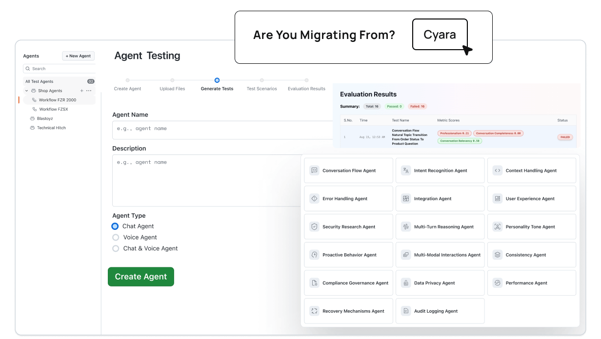Click the Context Handling Agent icon
Viewport: 601px width, 339px height.
pos(497,170)
